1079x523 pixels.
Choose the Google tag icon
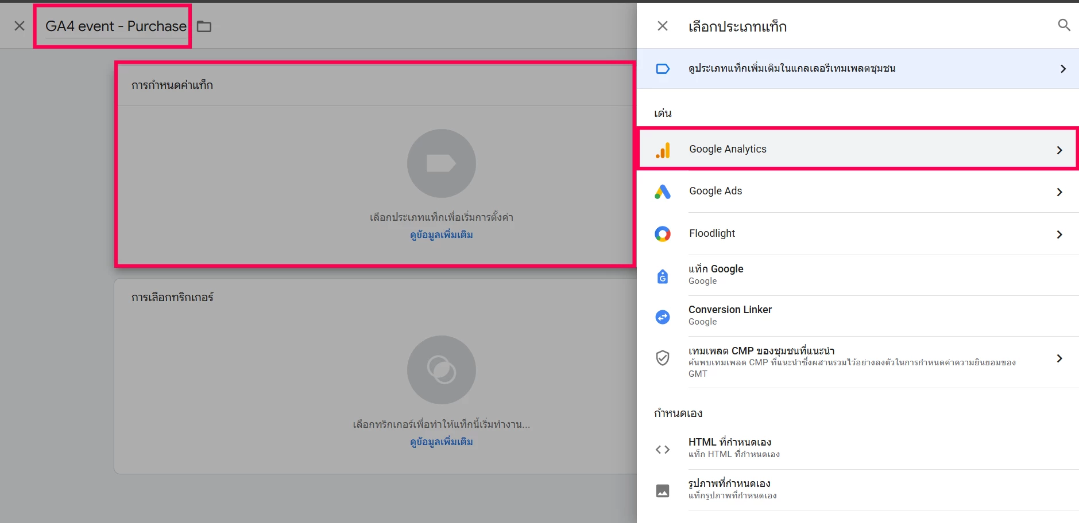tap(663, 276)
